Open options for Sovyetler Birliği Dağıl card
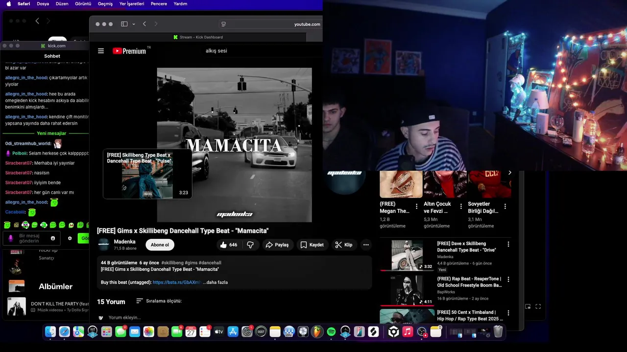The height and width of the screenshot is (352, 627). click(x=505, y=206)
